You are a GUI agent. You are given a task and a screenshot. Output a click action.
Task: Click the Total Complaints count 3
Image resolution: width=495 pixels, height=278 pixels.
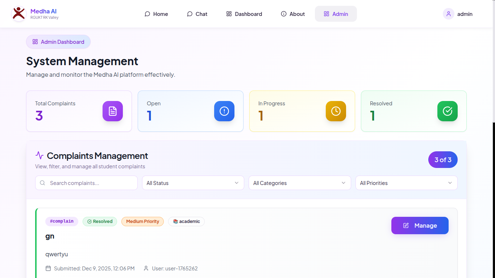coord(39,116)
